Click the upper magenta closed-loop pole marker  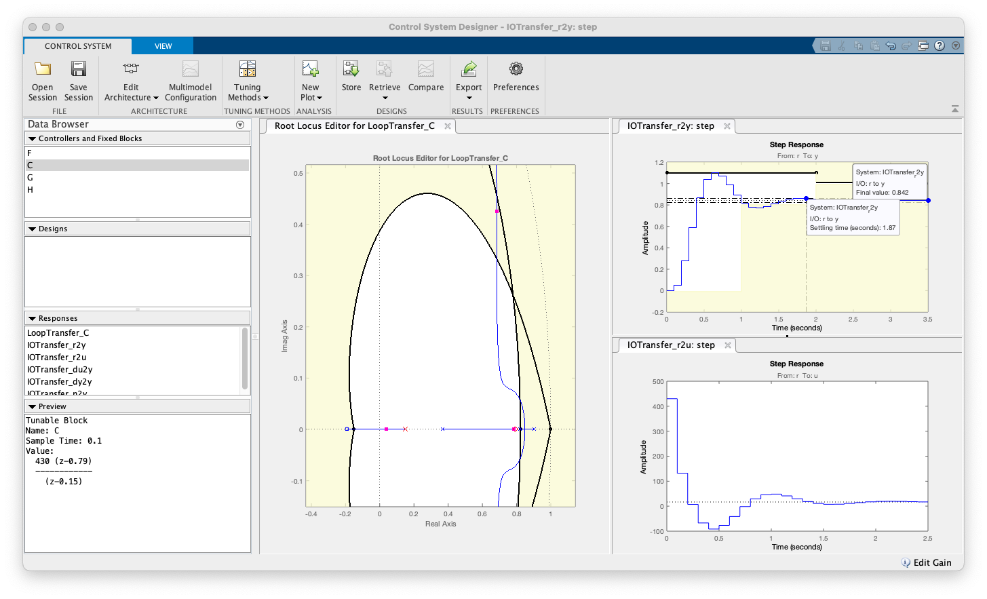(x=497, y=212)
